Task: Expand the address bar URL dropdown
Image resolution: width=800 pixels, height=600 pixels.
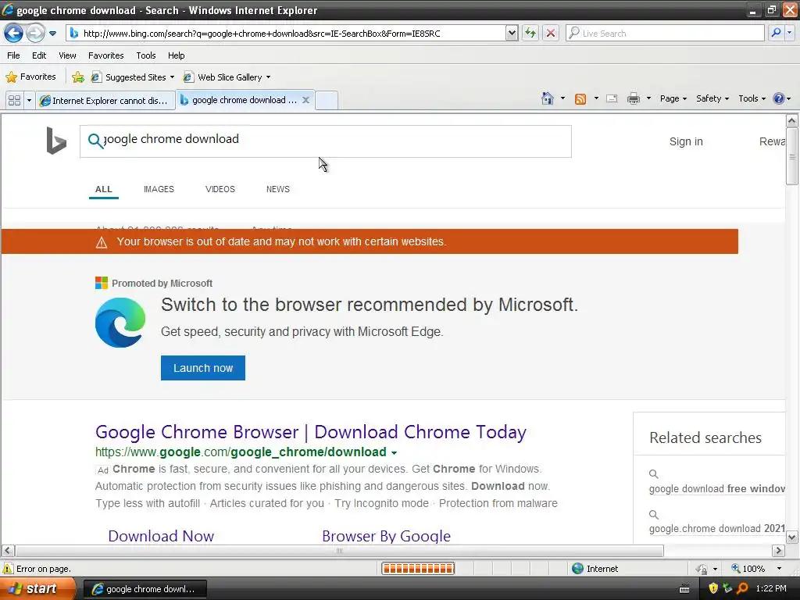Action: 512,33
